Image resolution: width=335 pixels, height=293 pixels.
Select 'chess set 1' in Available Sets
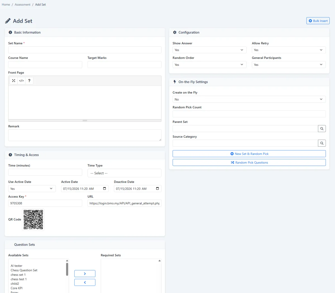pyautogui.click(x=18, y=275)
